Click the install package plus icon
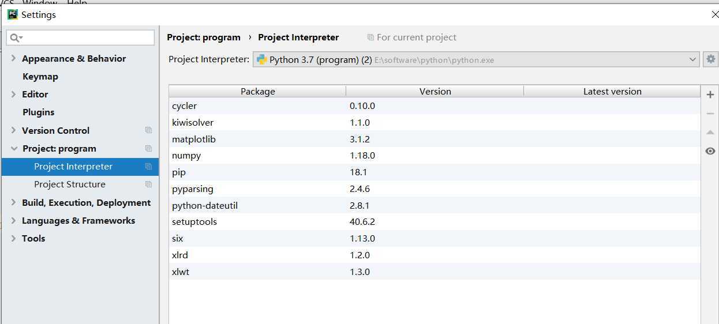The height and width of the screenshot is (324, 719). point(710,95)
